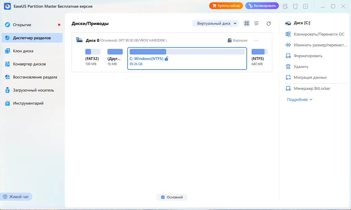Click the Восстановление раздела icon
The height and width of the screenshot is (210, 351).
coord(8,77)
